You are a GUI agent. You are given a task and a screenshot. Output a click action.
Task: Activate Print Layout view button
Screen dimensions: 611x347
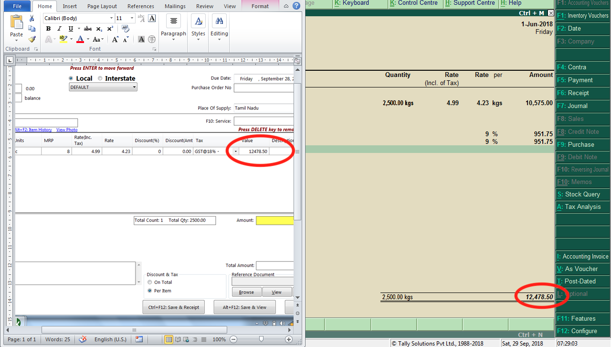(169, 339)
